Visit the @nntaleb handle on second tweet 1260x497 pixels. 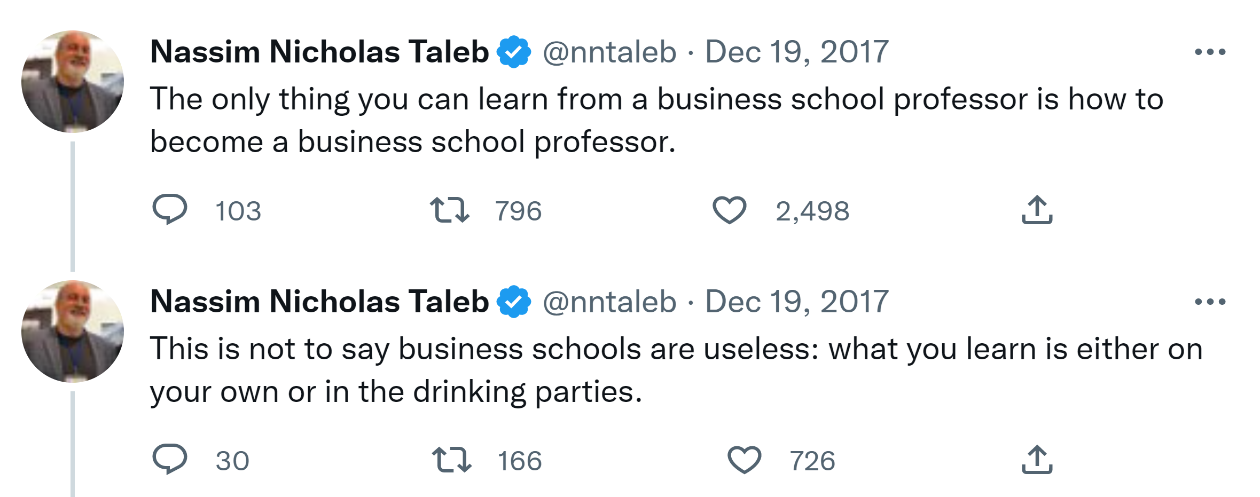609,302
